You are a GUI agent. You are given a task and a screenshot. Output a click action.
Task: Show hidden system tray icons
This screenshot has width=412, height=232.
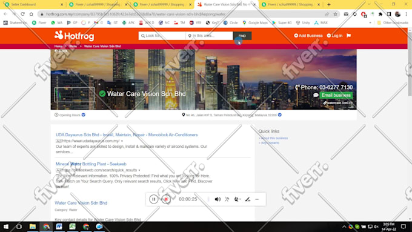tap(344, 227)
